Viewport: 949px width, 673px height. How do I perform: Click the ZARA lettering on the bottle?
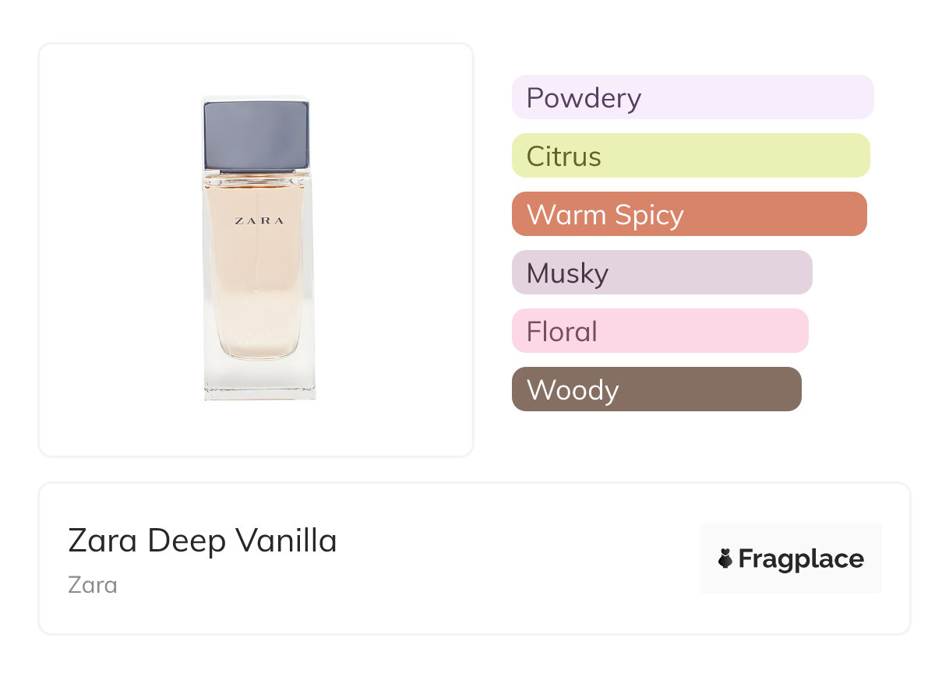pos(259,221)
